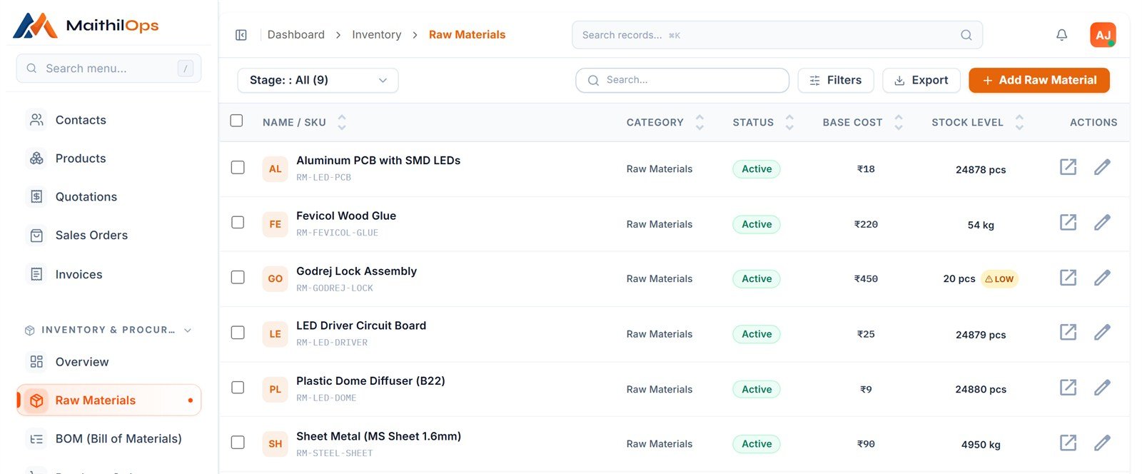Navigate to Dashboard breadcrumb
The width and height of the screenshot is (1142, 474).
[295, 34]
